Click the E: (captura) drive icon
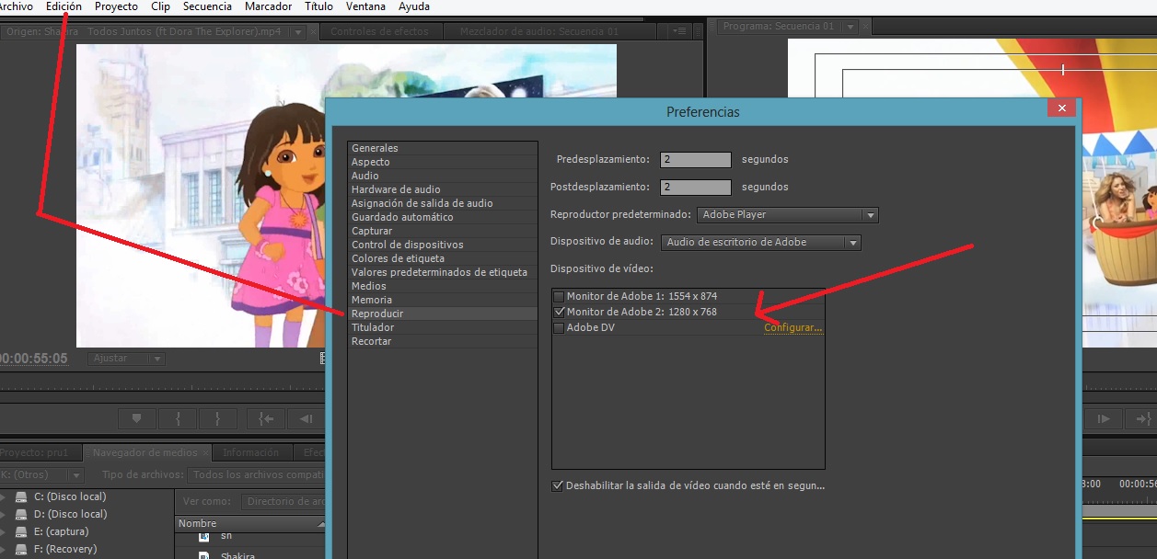This screenshot has width=1157, height=559. point(21,531)
